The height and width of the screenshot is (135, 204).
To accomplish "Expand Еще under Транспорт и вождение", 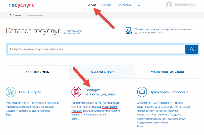I will (141, 127).
